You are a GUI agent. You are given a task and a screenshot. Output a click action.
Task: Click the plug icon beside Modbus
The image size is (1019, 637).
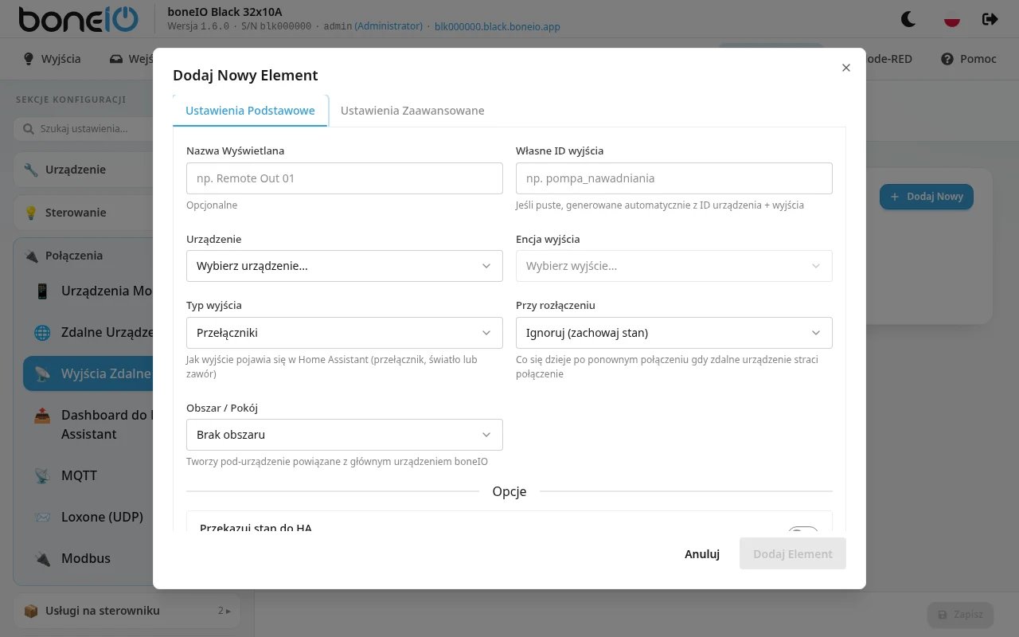(42, 558)
